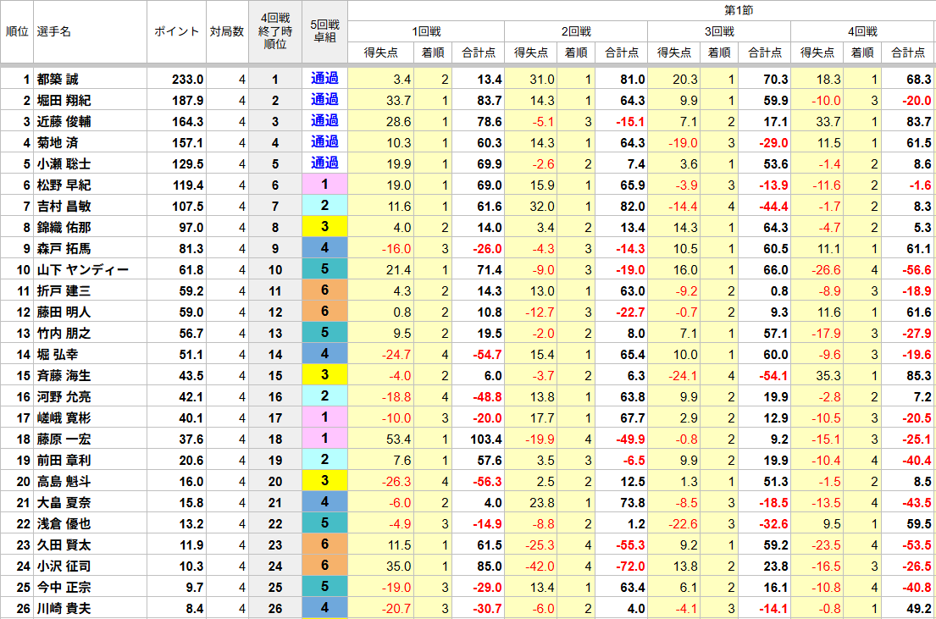Click the 順位 column header

17,31
